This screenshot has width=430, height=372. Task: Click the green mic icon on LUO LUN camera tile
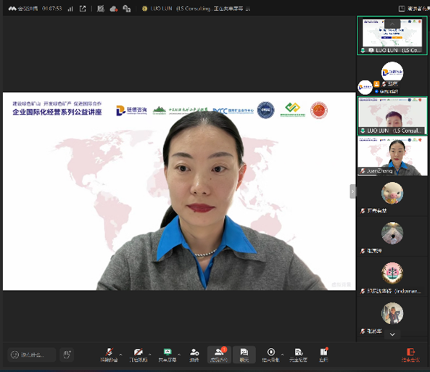pos(363,131)
